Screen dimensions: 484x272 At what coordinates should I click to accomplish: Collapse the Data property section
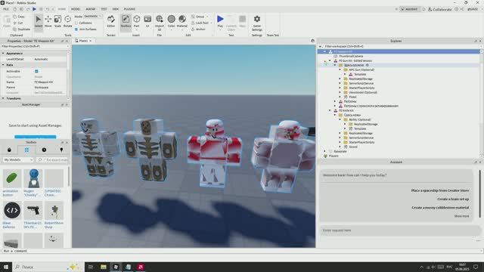(3, 65)
